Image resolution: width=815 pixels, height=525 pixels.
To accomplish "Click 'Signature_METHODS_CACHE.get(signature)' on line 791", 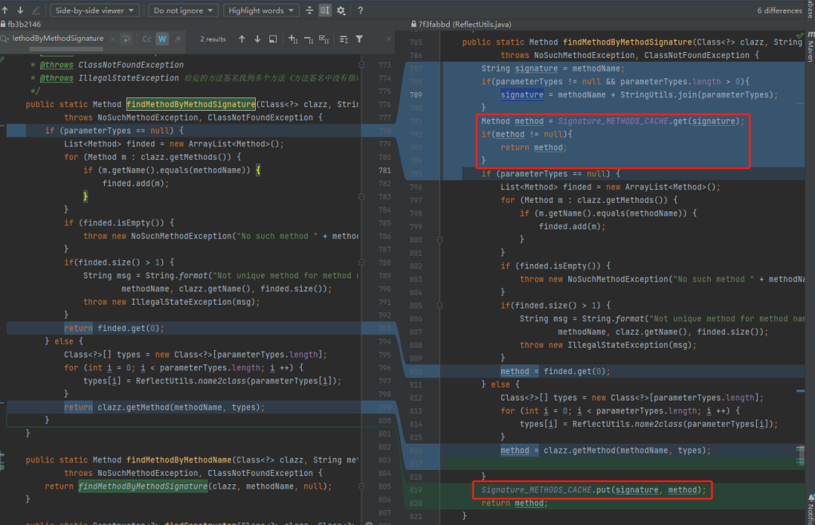I will pos(648,121).
